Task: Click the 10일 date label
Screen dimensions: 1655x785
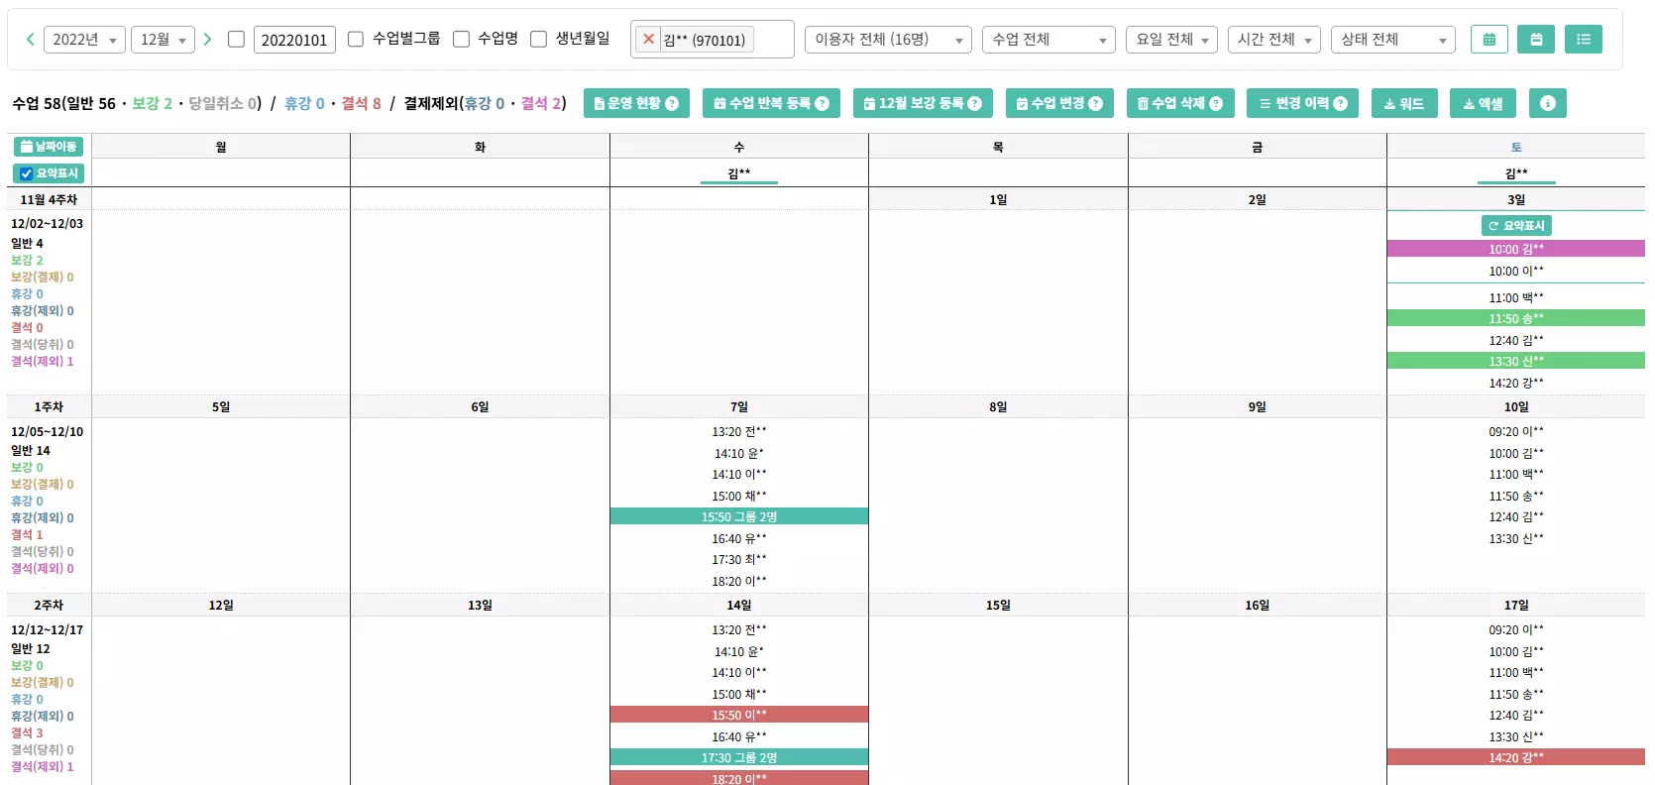Action: click(1516, 407)
